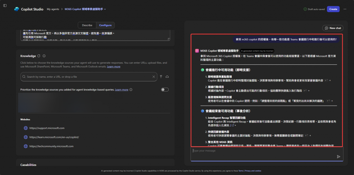Click the AI-generated content may be incorrect badge
Image resolution: width=354 pixels, height=175 pixels.
click(x=257, y=51)
